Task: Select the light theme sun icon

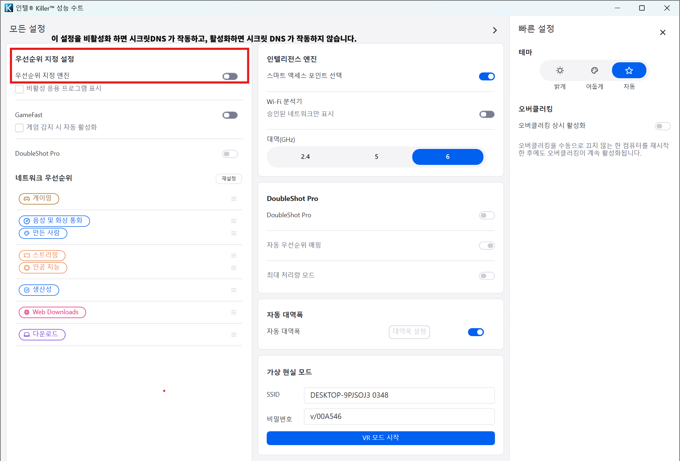Action: [x=560, y=70]
